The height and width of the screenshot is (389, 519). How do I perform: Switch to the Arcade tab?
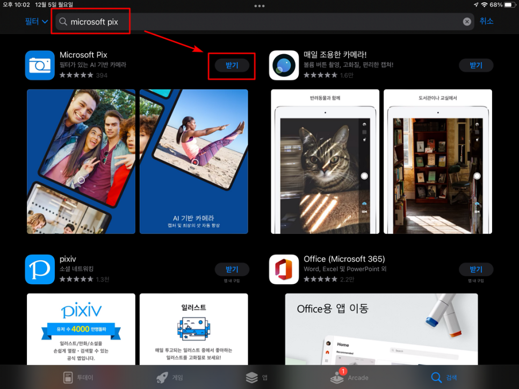pyautogui.click(x=349, y=377)
